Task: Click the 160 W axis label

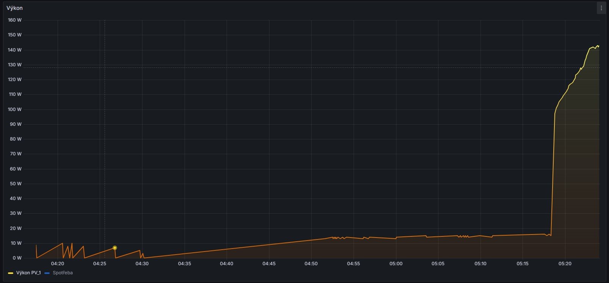Action: [15, 20]
